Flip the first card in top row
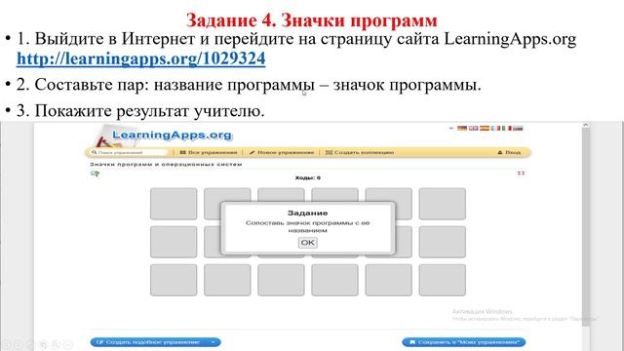Screen dimensions: 624x351 [174, 204]
